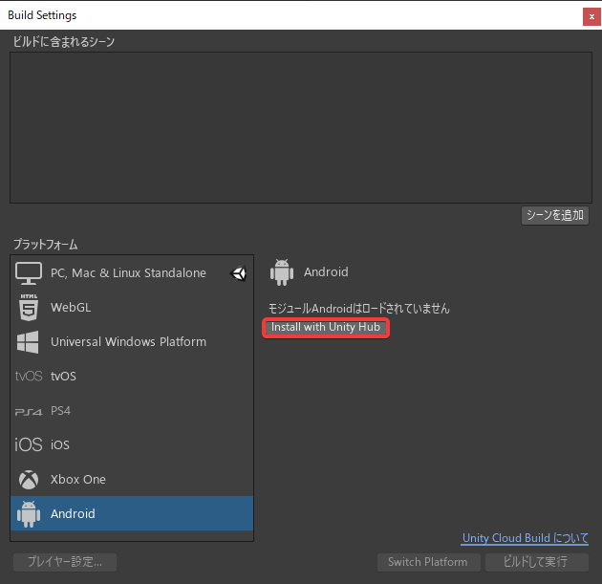
Task: Click Install with Unity Hub button
Action: point(326,328)
